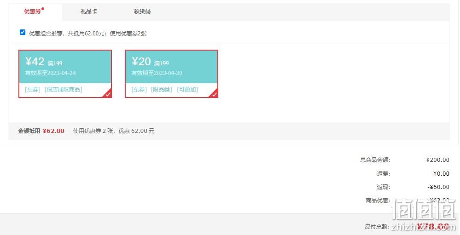
Task: Click the [限店铺限商品] tag
Action: pyautogui.click(x=64, y=89)
